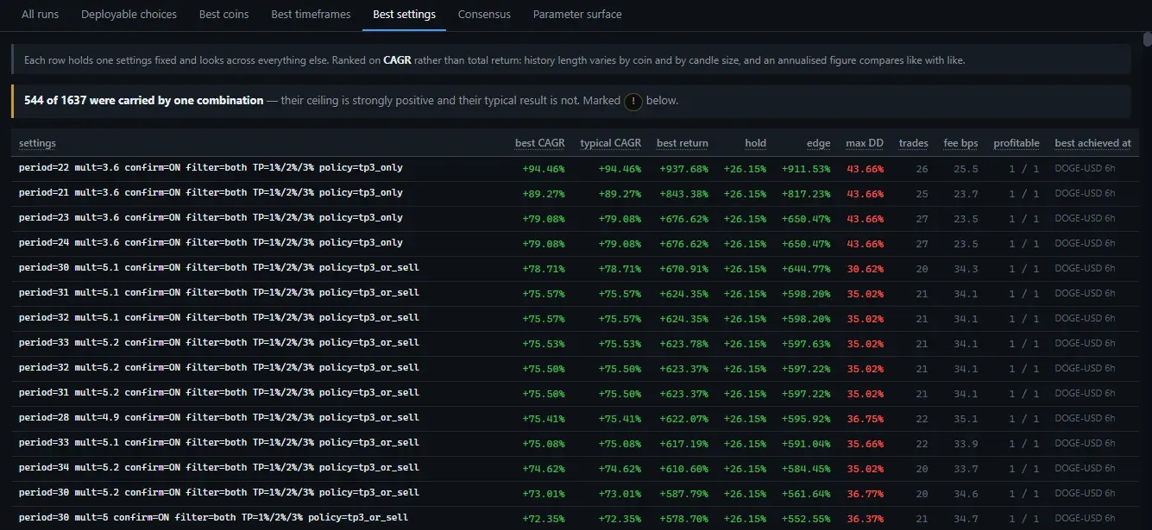Click the period=24 mult=3.6 settings row
This screenshot has width=1152, height=530.
point(575,244)
